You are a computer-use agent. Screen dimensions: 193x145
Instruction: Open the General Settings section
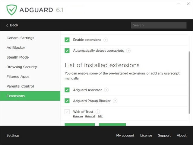[x=20, y=38]
